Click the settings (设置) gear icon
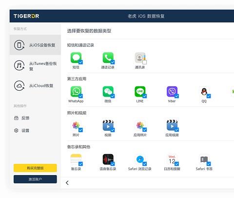The height and width of the screenshot is (198, 234). [x=16, y=130]
